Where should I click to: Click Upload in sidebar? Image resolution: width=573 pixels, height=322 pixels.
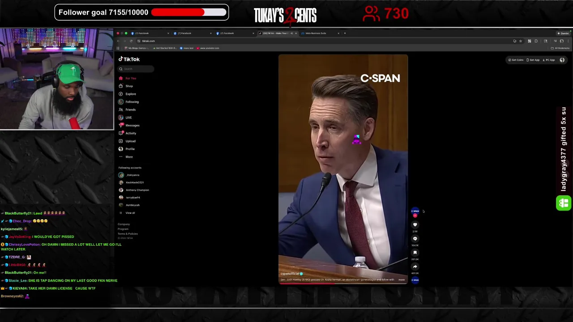pyautogui.click(x=127, y=141)
